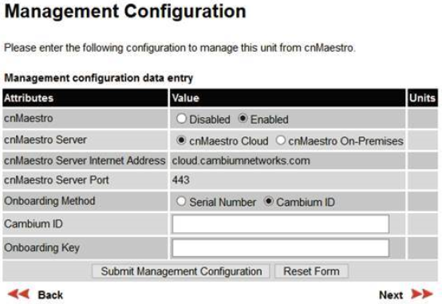Click the cloud.cambiumnetworks.com address value
This screenshot has height=304, width=442.
point(241,160)
